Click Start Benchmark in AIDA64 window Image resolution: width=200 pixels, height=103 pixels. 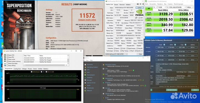(172, 90)
